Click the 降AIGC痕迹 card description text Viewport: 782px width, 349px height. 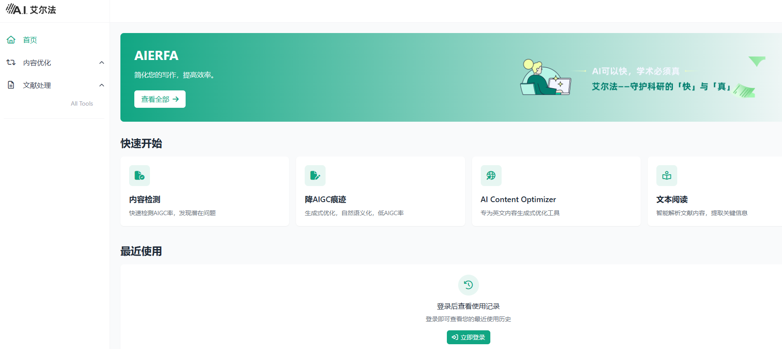click(354, 213)
